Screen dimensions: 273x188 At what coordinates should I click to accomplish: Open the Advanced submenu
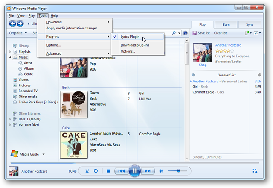[x=75, y=53]
